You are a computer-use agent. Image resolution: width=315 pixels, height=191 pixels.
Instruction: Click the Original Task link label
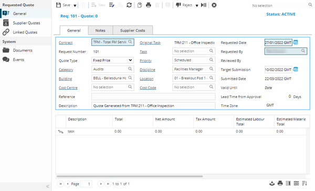click(x=150, y=43)
